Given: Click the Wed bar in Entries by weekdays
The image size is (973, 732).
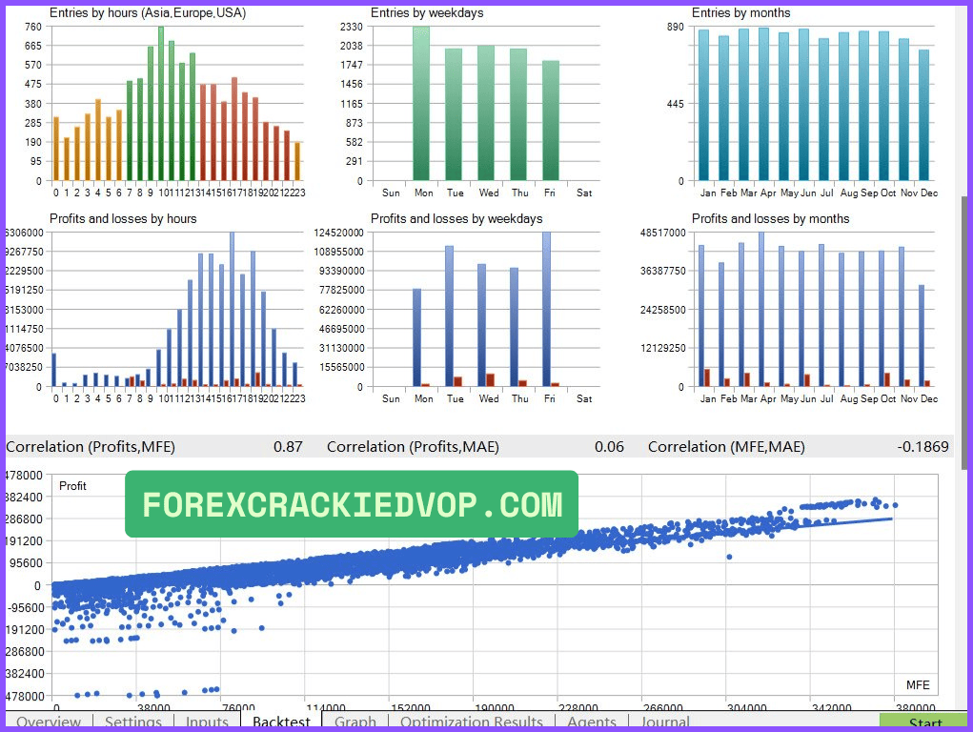Looking at the screenshot, I should (x=486, y=113).
